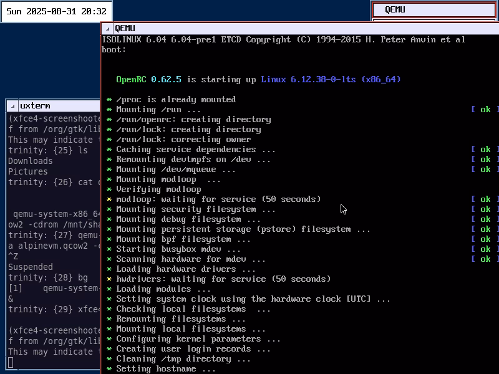Click the Linux 6.12.38-0-lts kernel text
Screen dimensions: 499x374
331,80
